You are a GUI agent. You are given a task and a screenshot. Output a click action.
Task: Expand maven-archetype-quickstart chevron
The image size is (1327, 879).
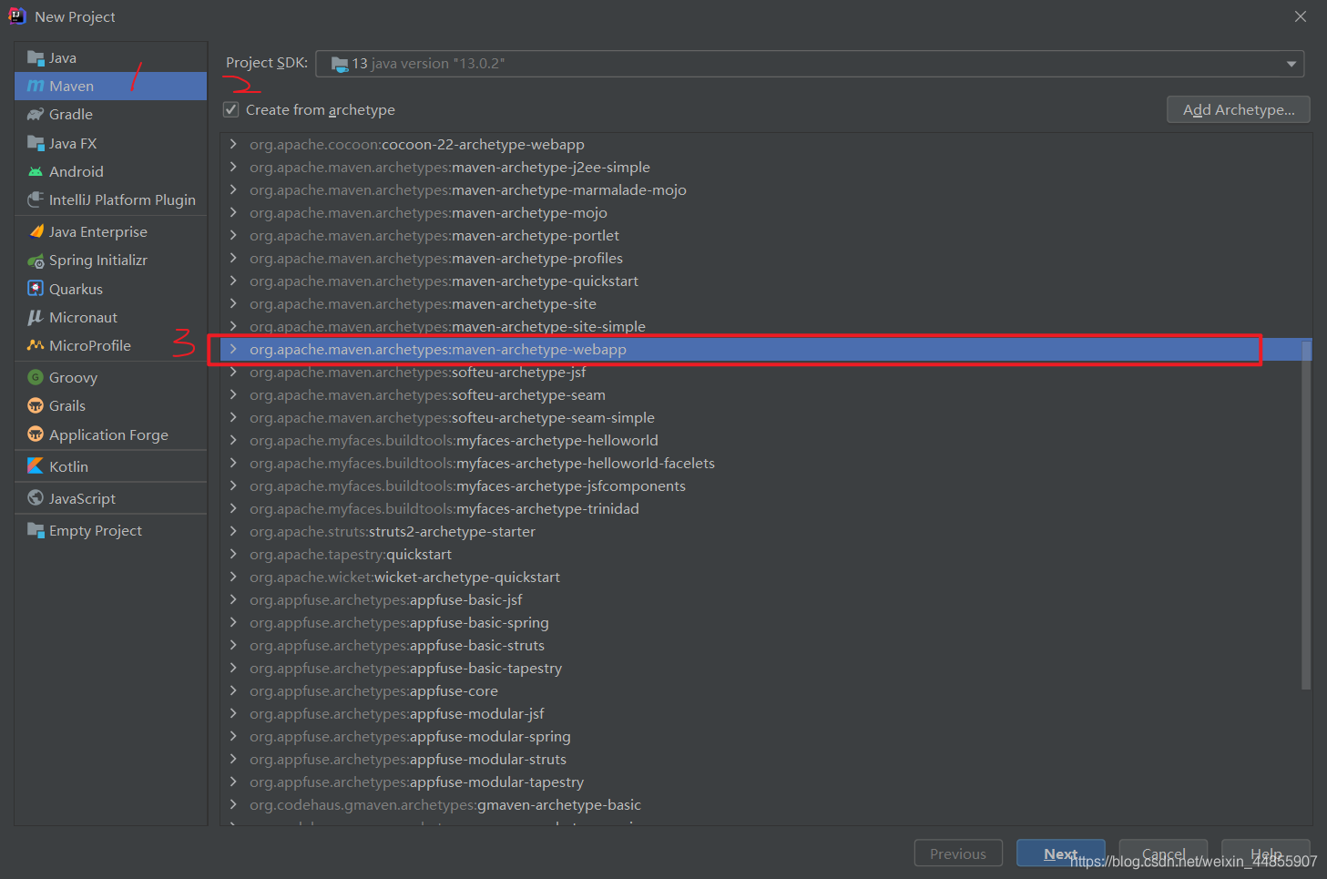233,281
